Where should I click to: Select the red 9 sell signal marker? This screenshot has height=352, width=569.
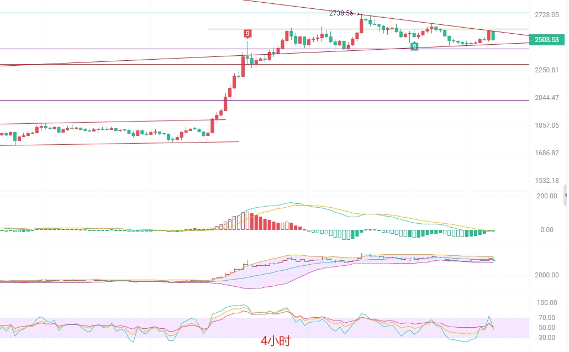point(247,34)
